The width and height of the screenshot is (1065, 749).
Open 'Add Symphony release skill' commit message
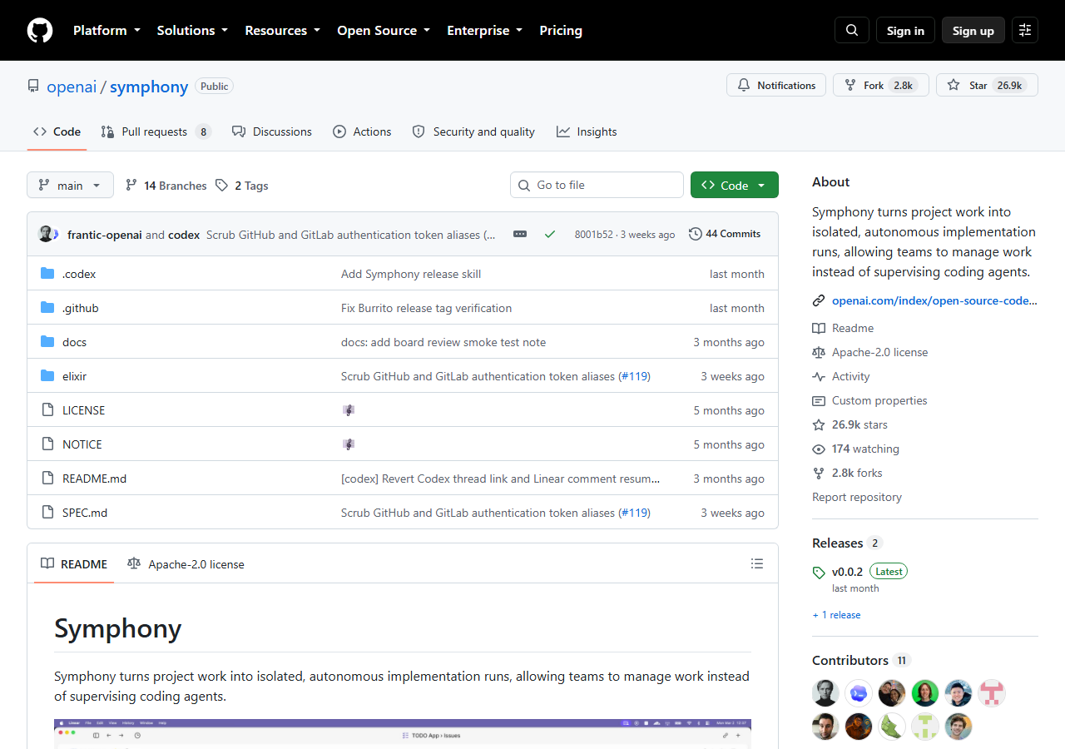[411, 274]
